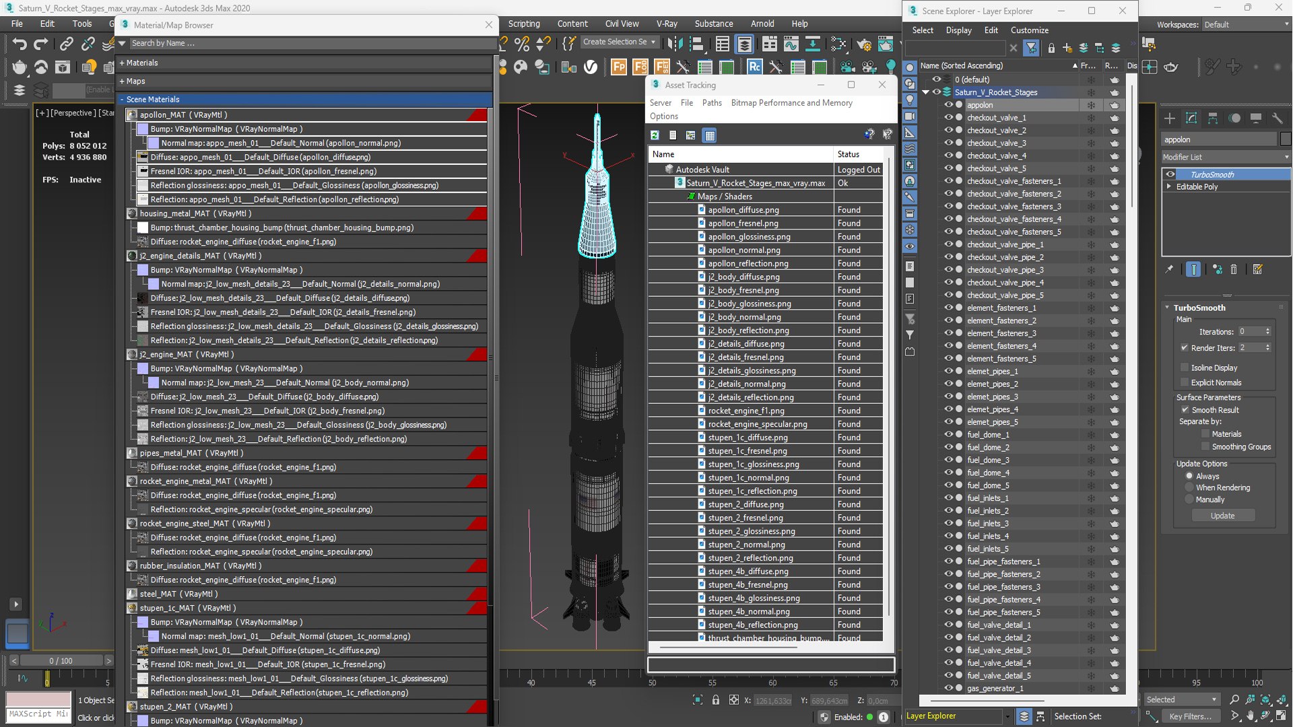
Task: Open the Paths menu in Asset Tracking
Action: click(x=712, y=102)
